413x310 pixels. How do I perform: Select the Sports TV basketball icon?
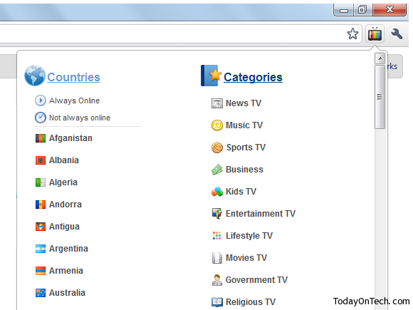click(216, 148)
